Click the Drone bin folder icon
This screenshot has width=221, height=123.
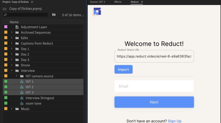[x=17, y=65]
